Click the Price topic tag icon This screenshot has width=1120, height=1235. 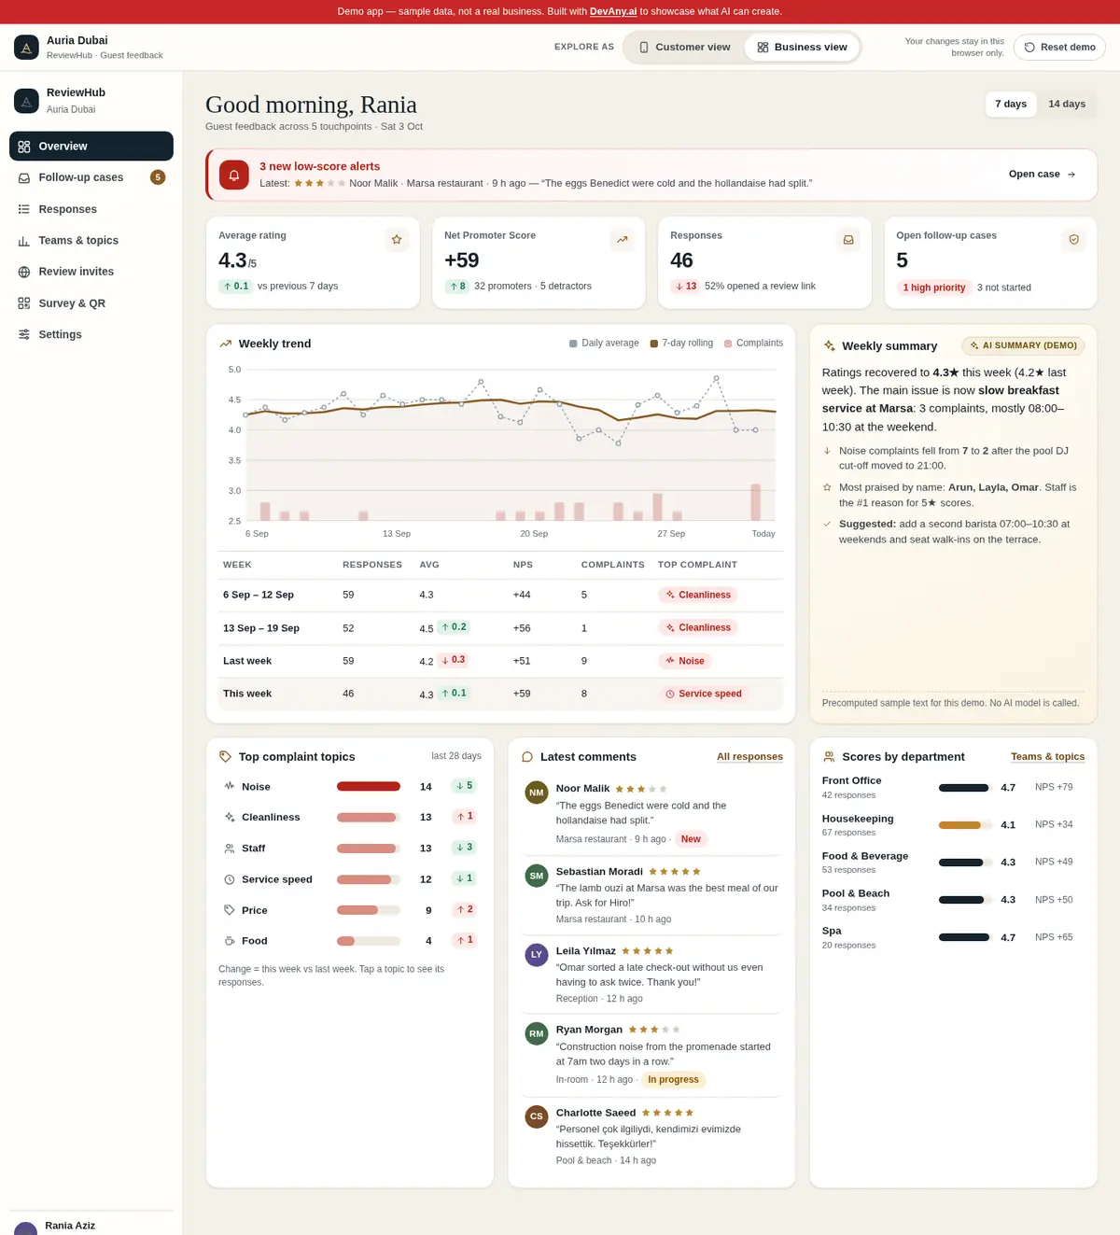click(230, 910)
